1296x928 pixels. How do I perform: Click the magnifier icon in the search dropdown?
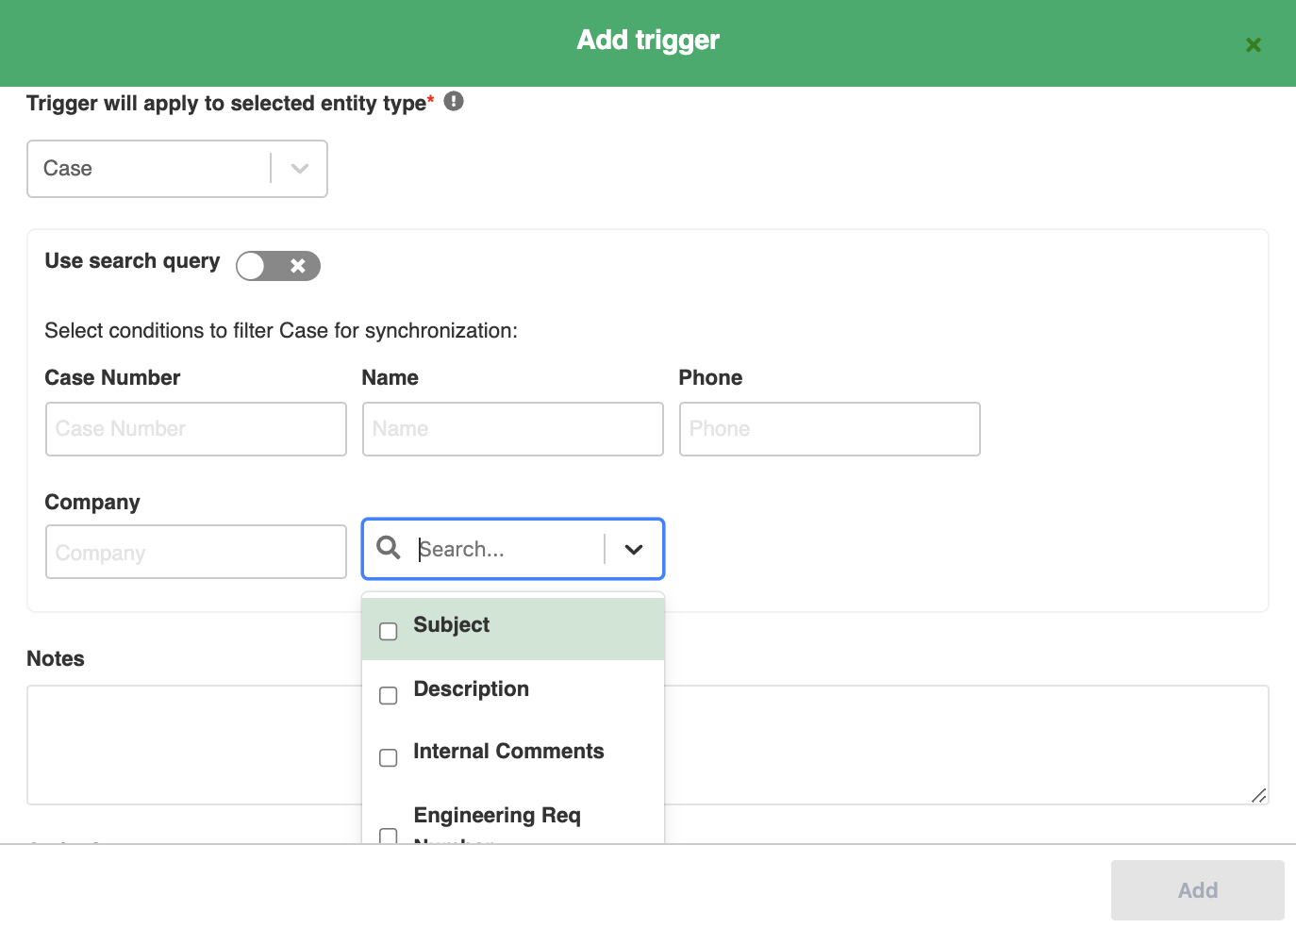click(x=388, y=547)
